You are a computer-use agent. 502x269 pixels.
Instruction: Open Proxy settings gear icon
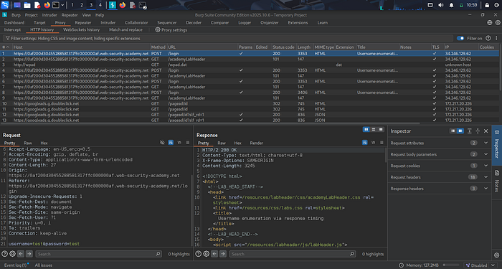click(x=158, y=30)
